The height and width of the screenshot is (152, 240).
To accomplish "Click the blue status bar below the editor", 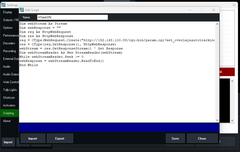I will pos(119,127).
